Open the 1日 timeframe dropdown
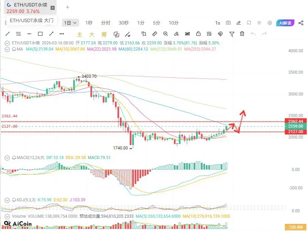This screenshot has width=307, height=231. pos(70,23)
